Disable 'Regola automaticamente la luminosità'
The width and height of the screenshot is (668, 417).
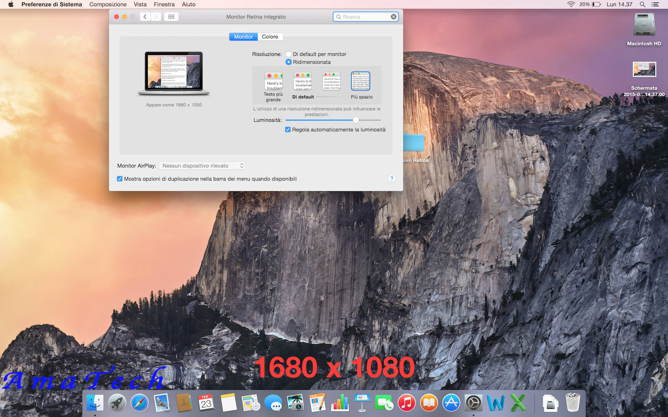tap(288, 129)
